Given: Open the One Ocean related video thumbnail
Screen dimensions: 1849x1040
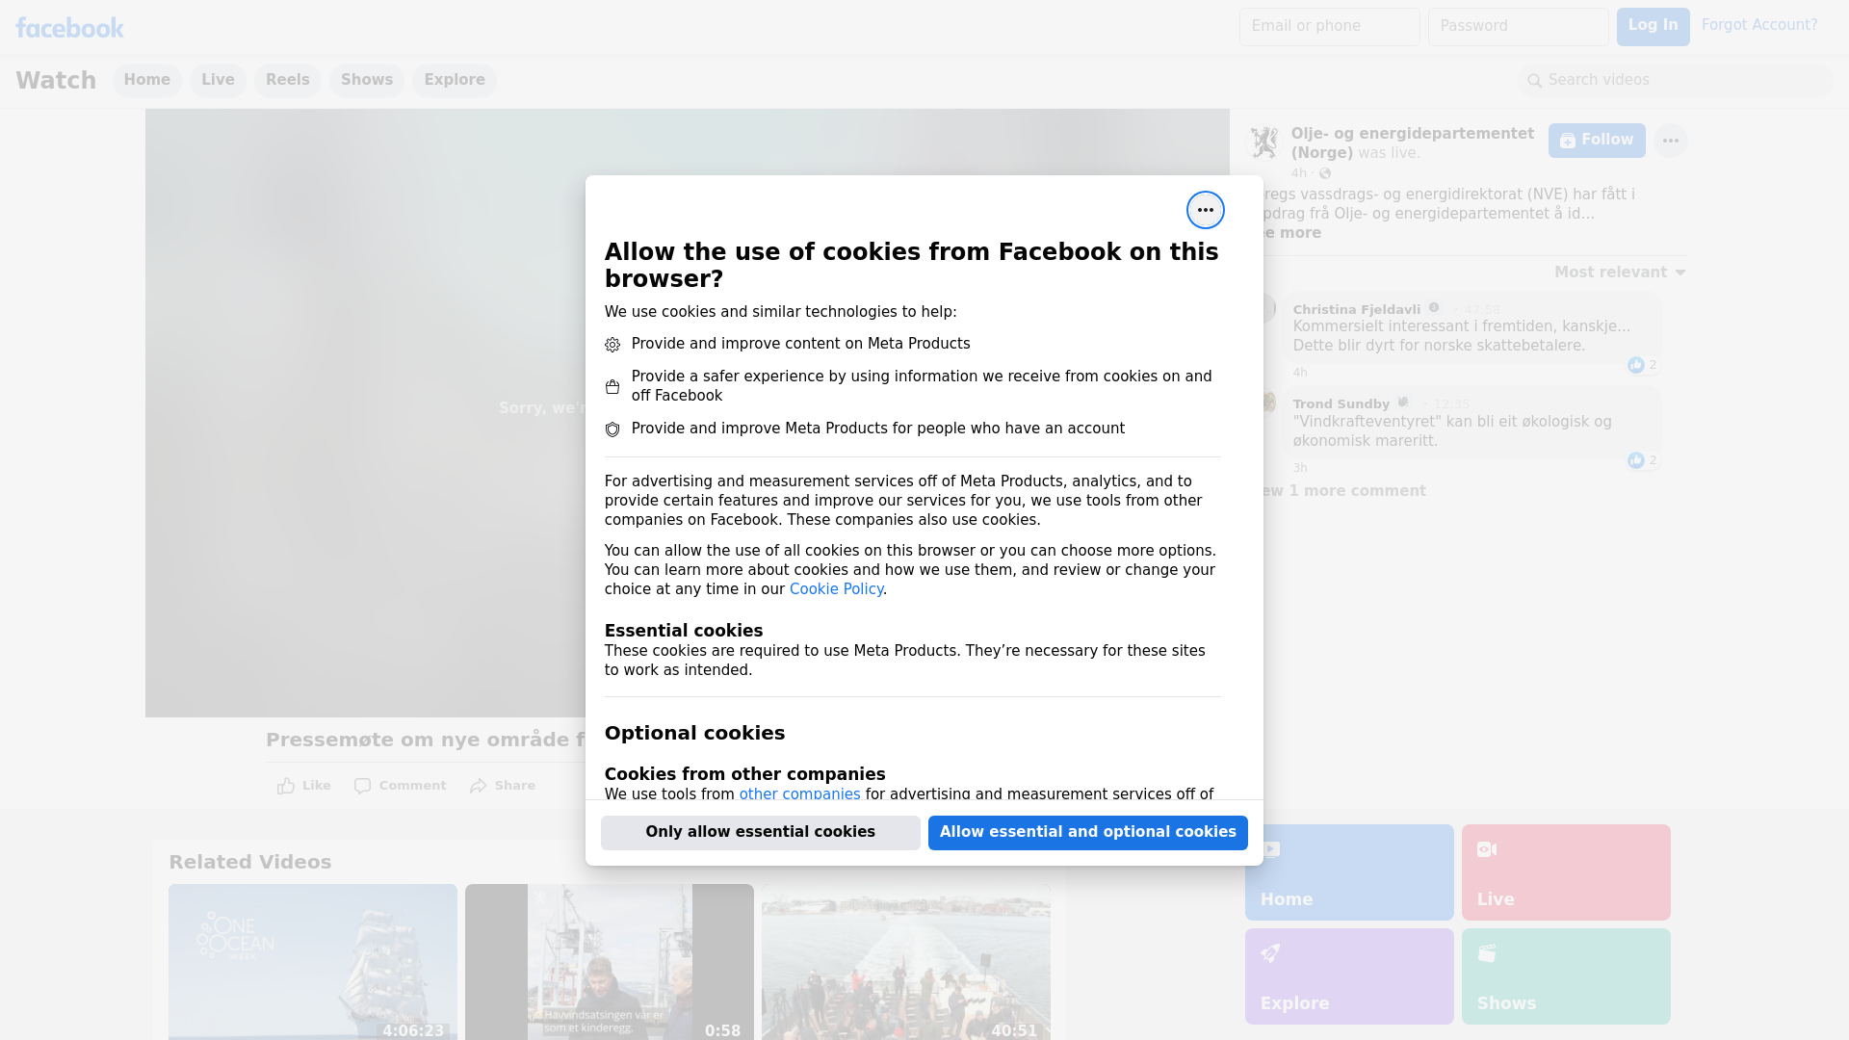Looking at the screenshot, I should (313, 962).
